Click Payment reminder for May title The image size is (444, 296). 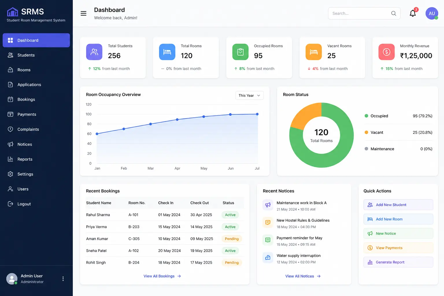click(x=299, y=238)
